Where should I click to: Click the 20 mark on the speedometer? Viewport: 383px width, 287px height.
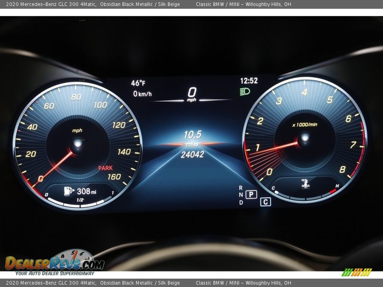(31, 154)
